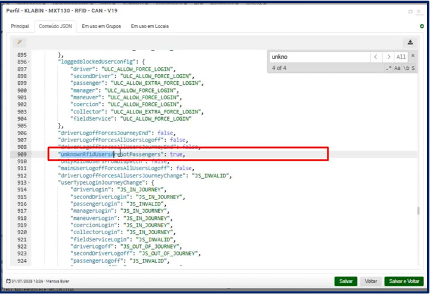Toggle search in selection option

(412, 68)
